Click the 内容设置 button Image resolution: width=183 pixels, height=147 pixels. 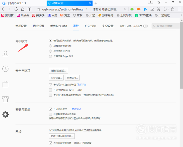click(56, 78)
